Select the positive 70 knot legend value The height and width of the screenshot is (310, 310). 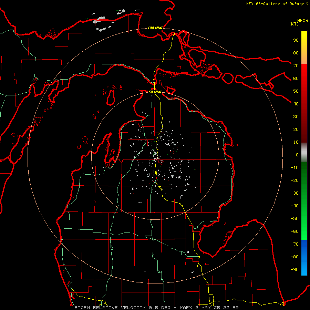pos(296,66)
